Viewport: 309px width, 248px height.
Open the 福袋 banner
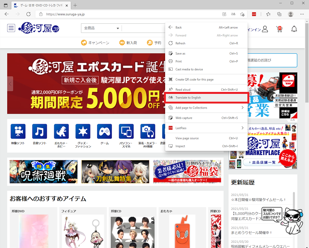[x=187, y=172]
